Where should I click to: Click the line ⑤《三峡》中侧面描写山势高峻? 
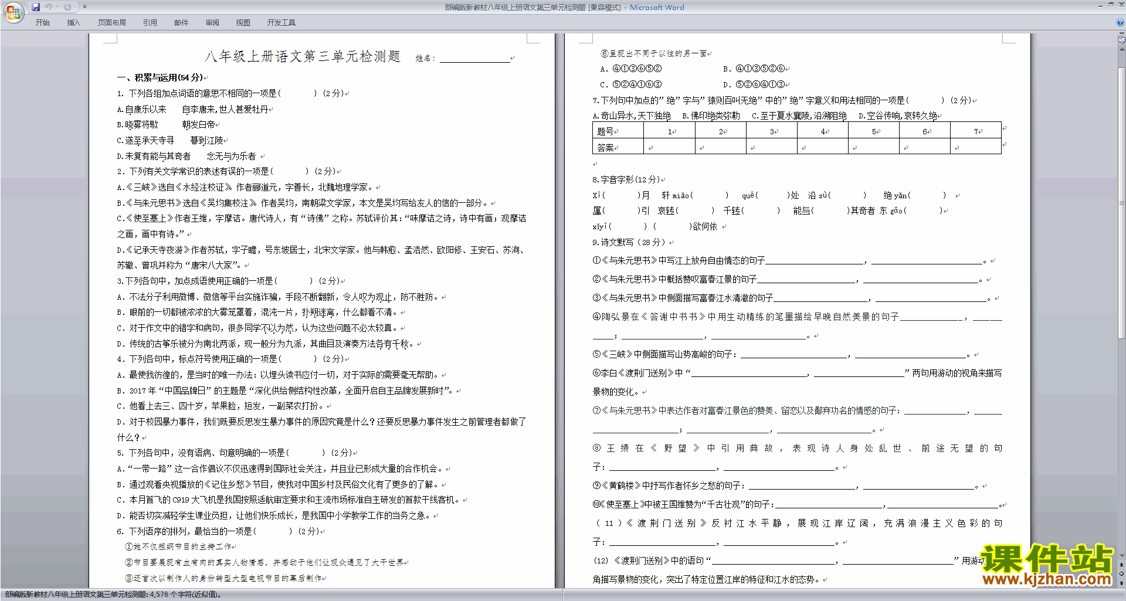coord(782,354)
